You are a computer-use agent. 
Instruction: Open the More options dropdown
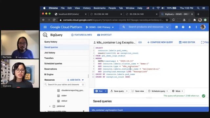click(x=178, y=91)
